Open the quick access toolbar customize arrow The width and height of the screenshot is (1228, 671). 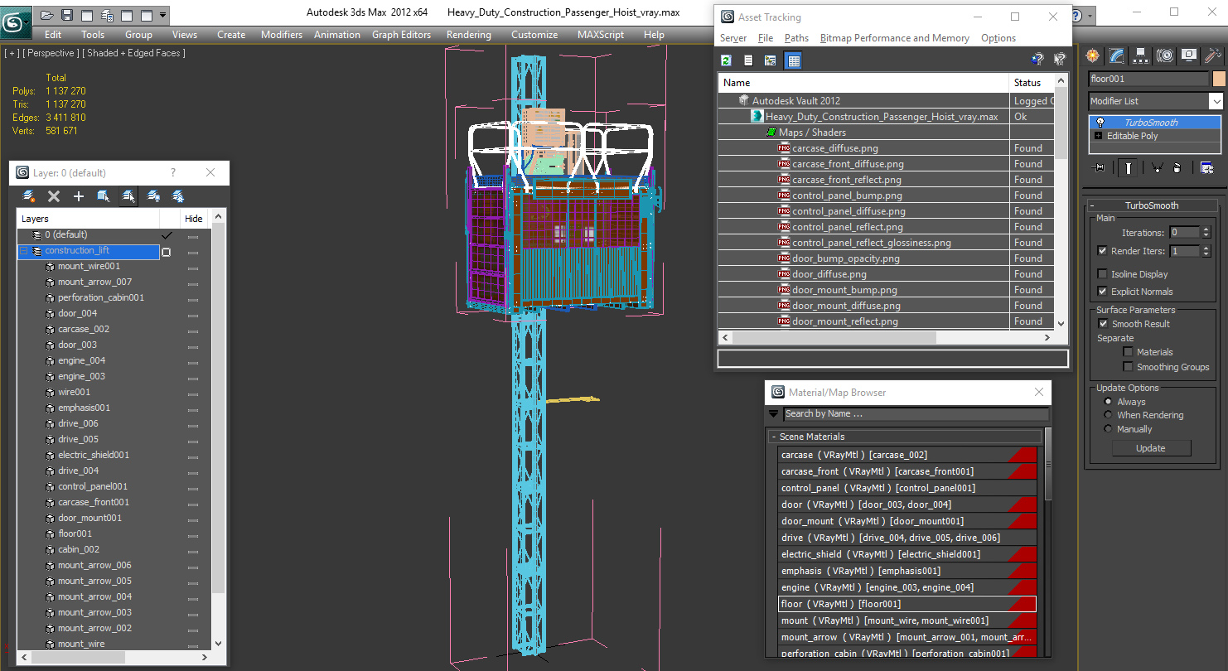coord(162,15)
